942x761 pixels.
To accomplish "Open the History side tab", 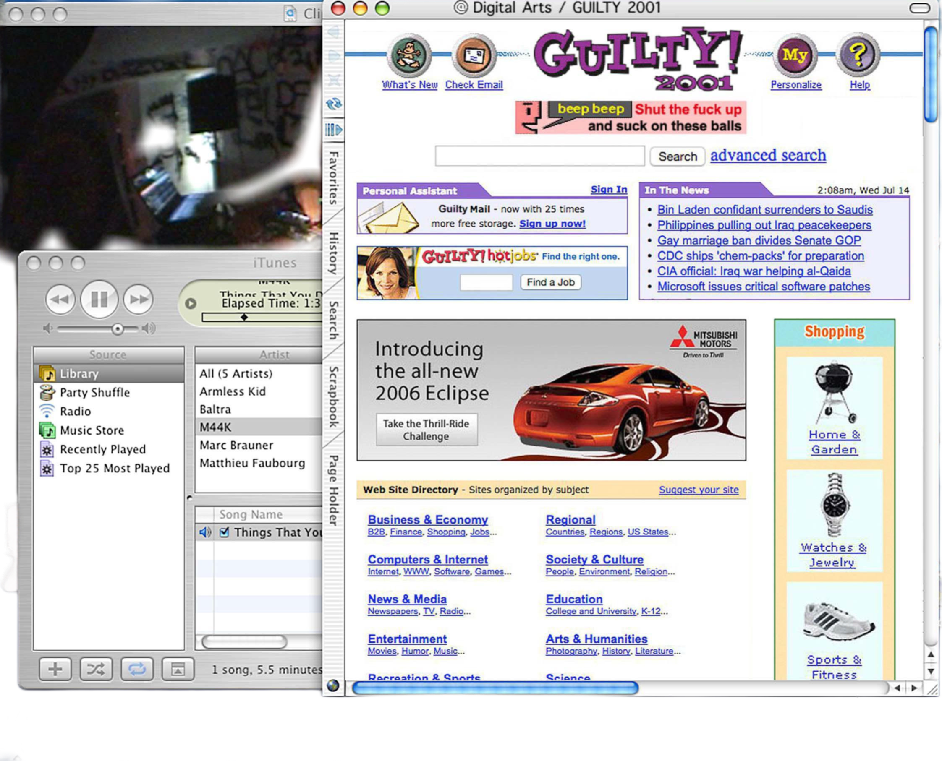I will [334, 253].
